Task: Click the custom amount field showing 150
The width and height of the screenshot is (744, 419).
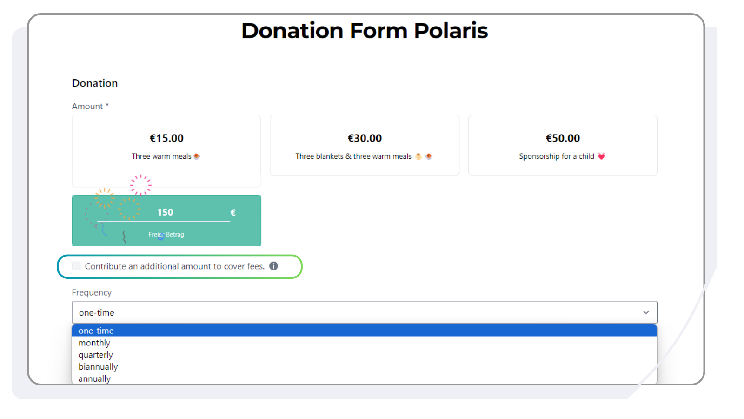Action: [166, 212]
